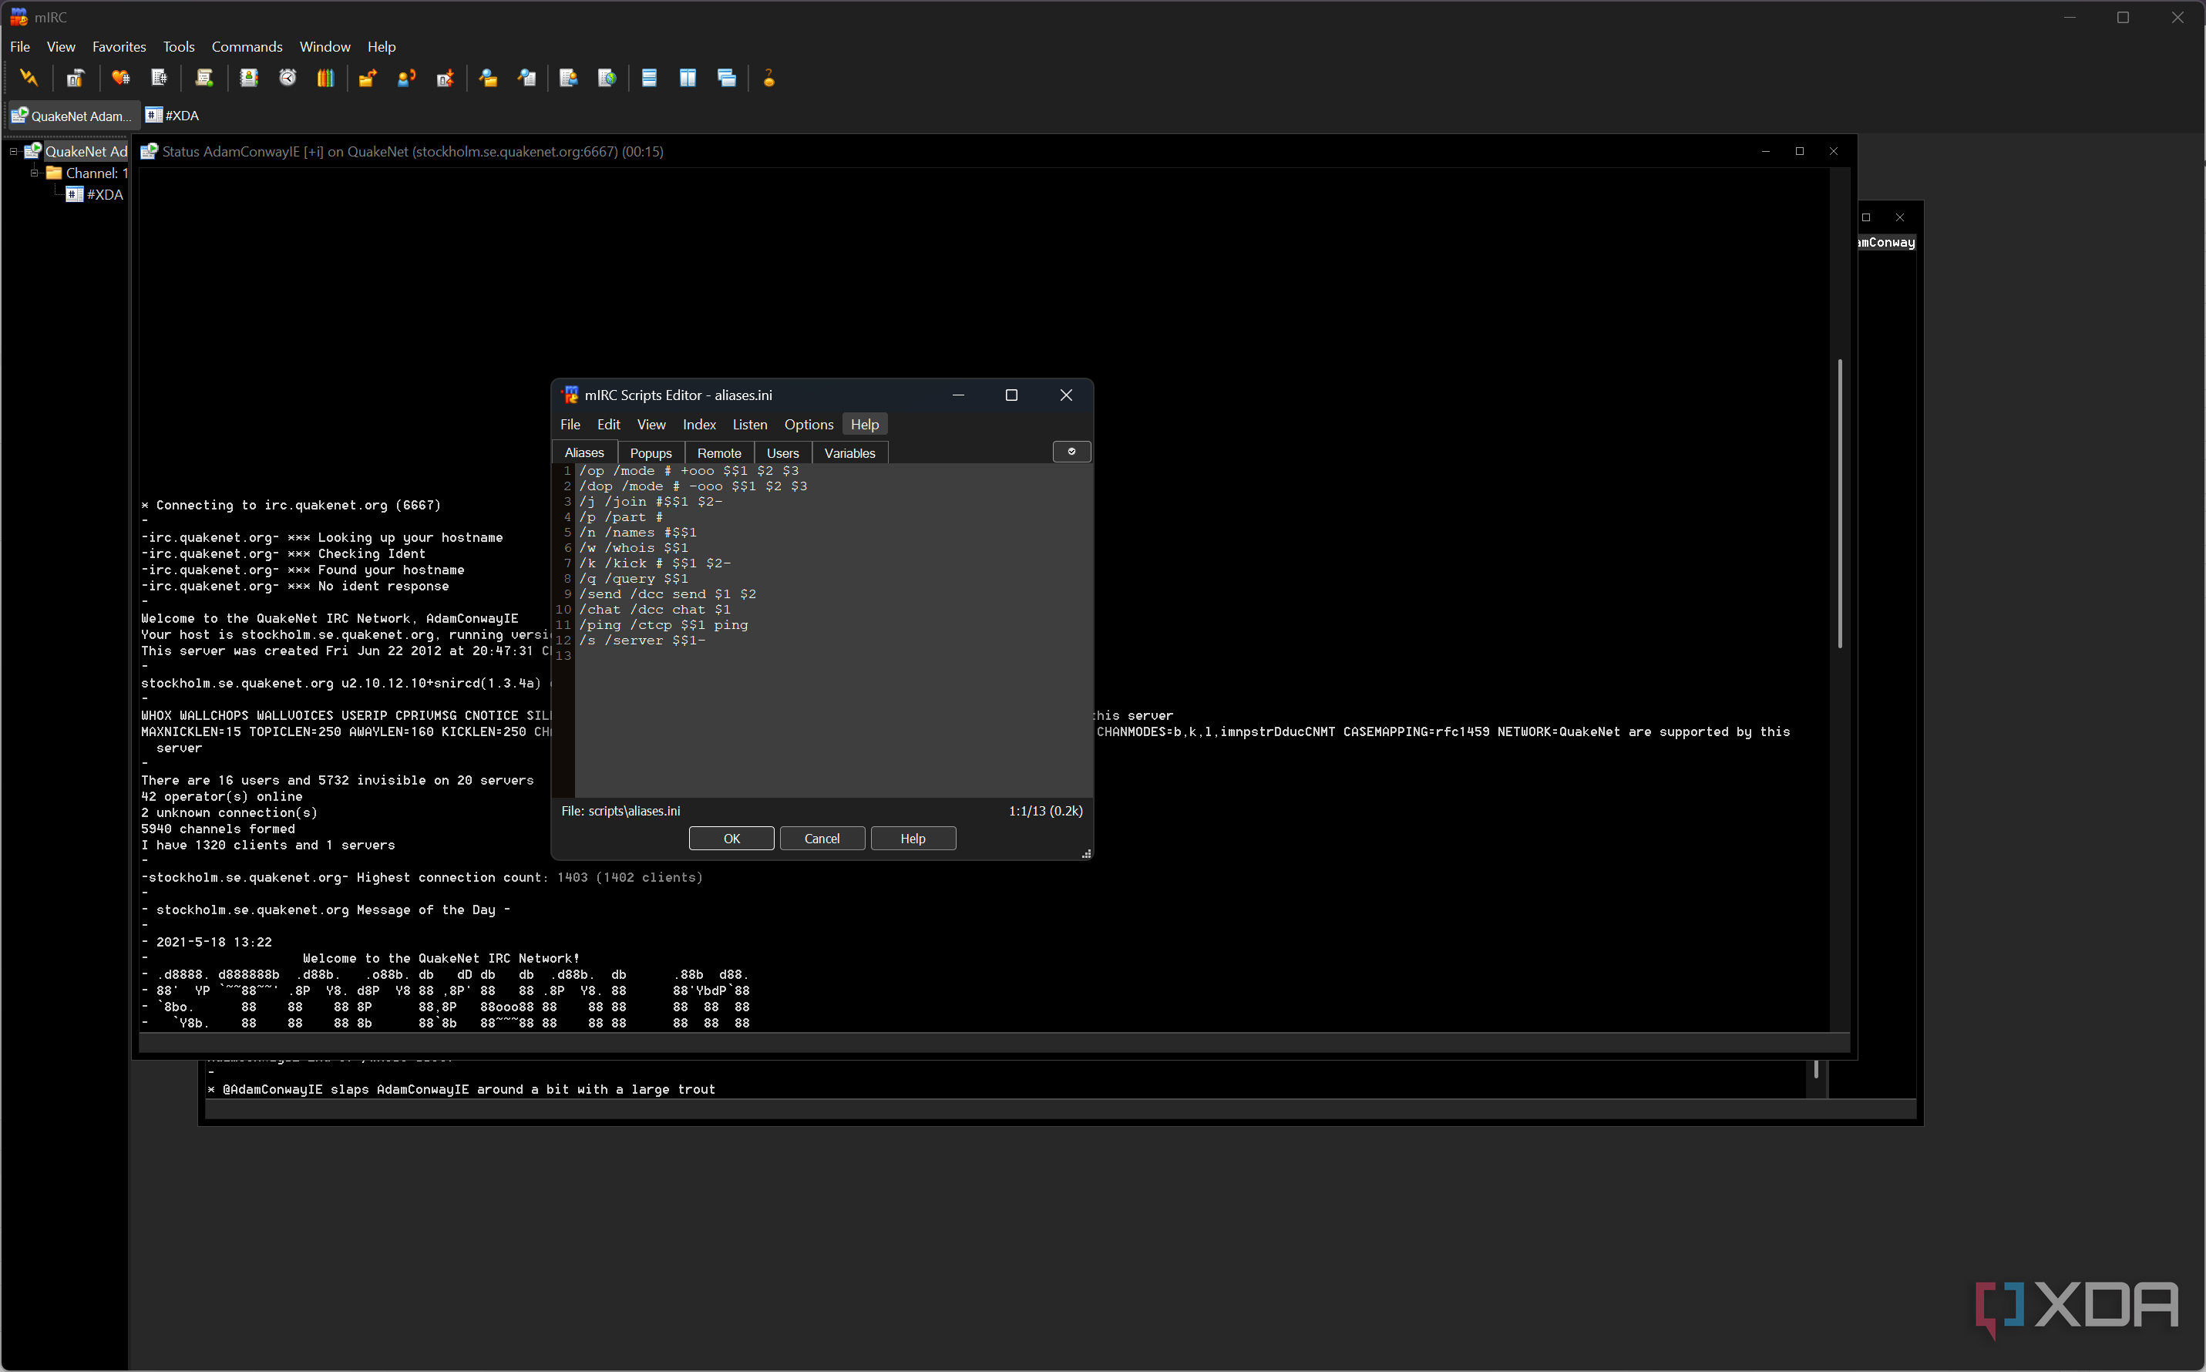Click the Connect lightning bolt toolbar icon
2206x1372 pixels.
pos(29,78)
